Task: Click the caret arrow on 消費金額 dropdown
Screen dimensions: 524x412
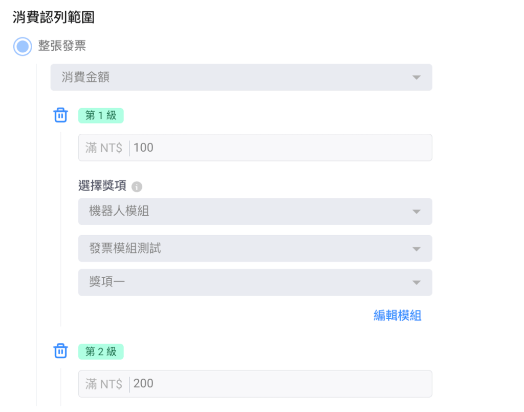Action: 416,77
